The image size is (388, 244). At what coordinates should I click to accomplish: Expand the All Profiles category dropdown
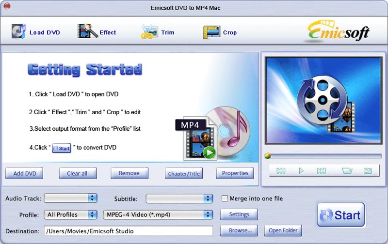pos(71,214)
